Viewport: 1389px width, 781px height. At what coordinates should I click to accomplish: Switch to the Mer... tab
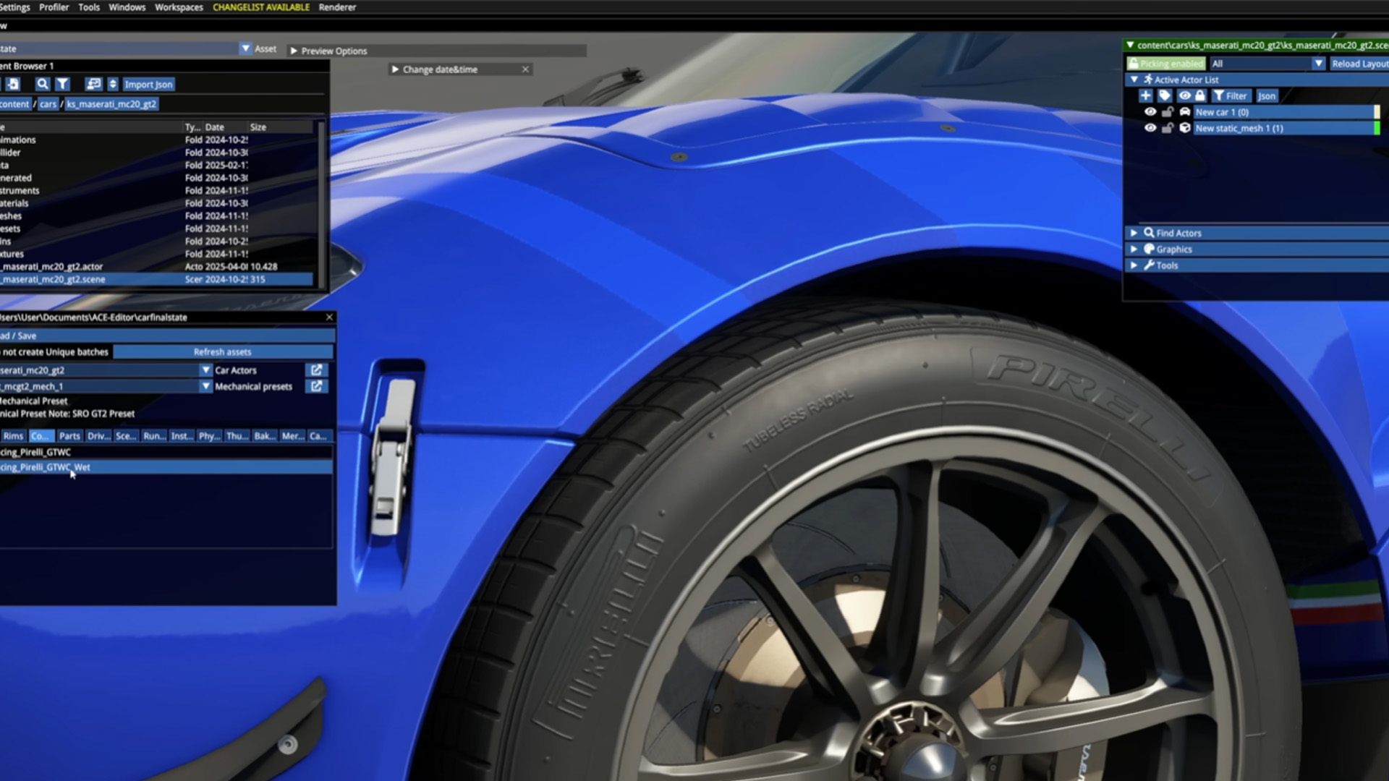[292, 436]
